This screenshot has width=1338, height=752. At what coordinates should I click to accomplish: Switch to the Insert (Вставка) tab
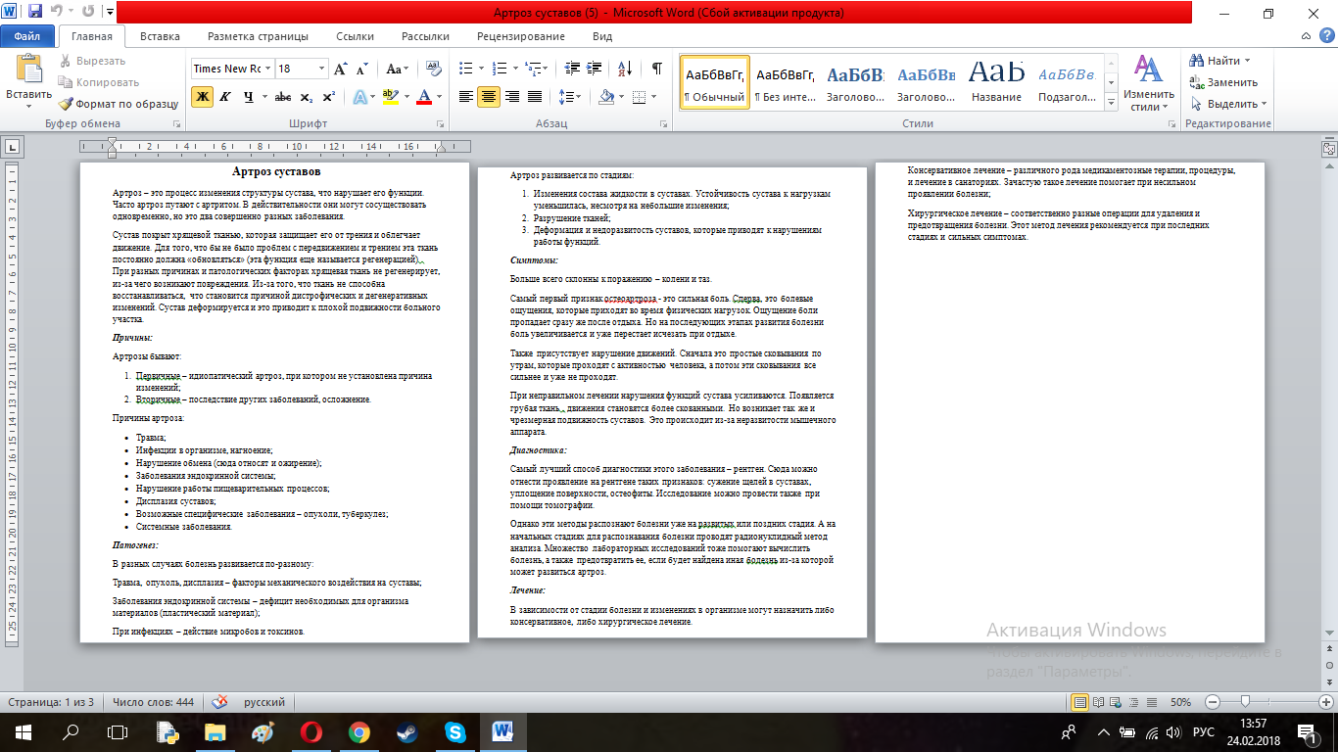(x=160, y=36)
